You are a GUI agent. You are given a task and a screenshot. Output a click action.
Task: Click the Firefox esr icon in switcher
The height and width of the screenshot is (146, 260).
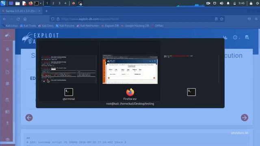click(130, 92)
